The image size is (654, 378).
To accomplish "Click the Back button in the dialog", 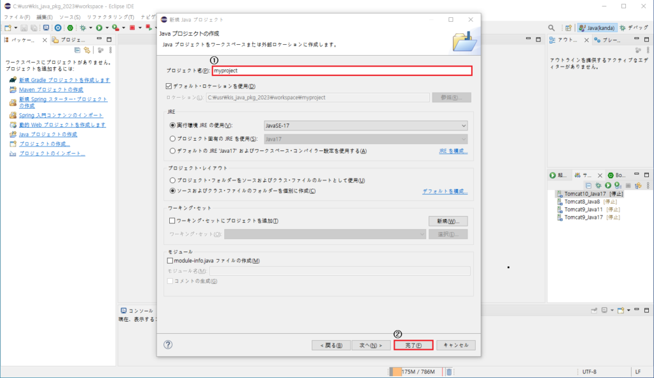I will [x=331, y=345].
